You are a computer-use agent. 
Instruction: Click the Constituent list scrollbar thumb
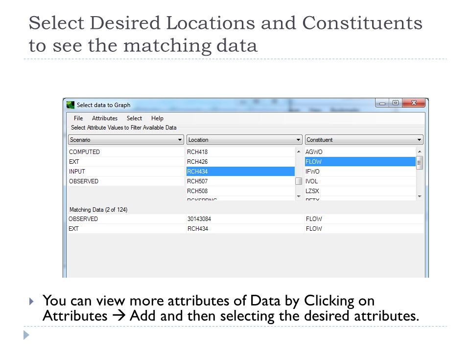tap(420, 163)
